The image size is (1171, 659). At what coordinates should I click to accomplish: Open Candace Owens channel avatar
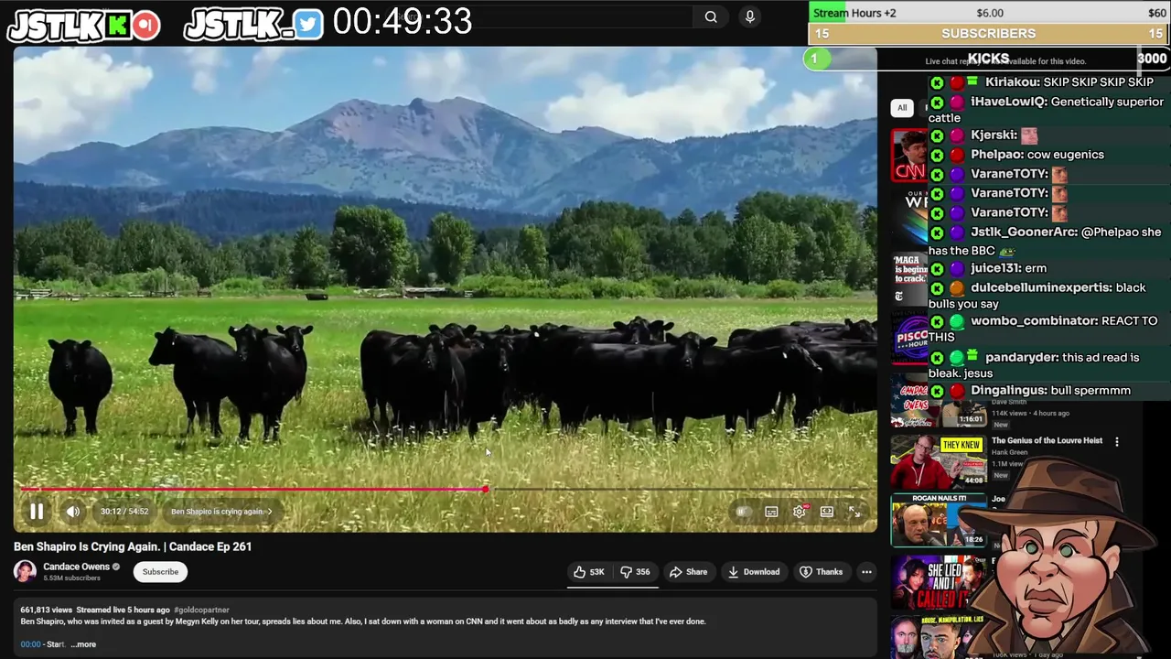click(x=26, y=571)
